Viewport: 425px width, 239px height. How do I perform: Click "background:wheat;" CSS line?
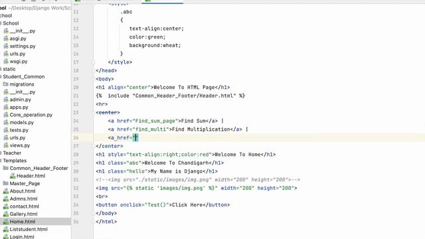tap(155, 45)
